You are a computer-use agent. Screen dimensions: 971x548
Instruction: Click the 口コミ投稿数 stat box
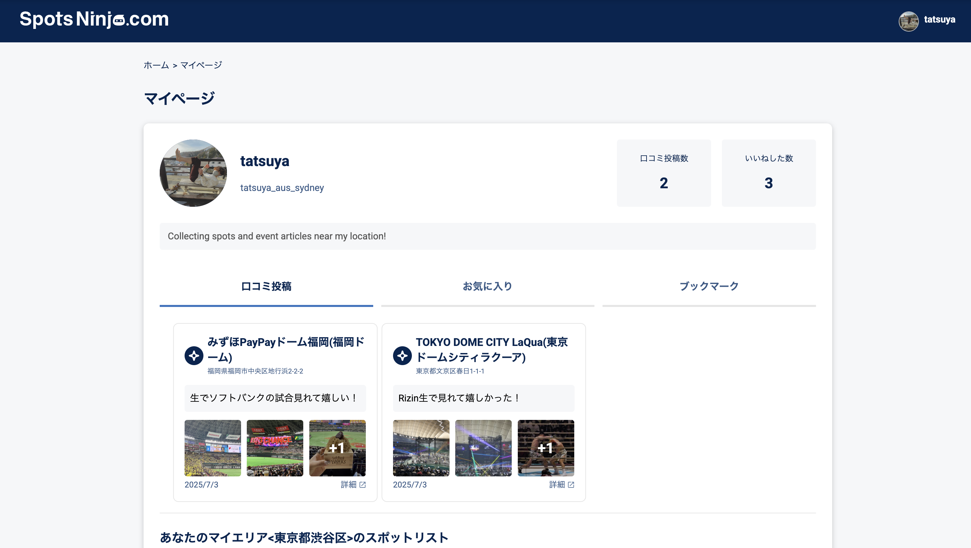pos(663,173)
